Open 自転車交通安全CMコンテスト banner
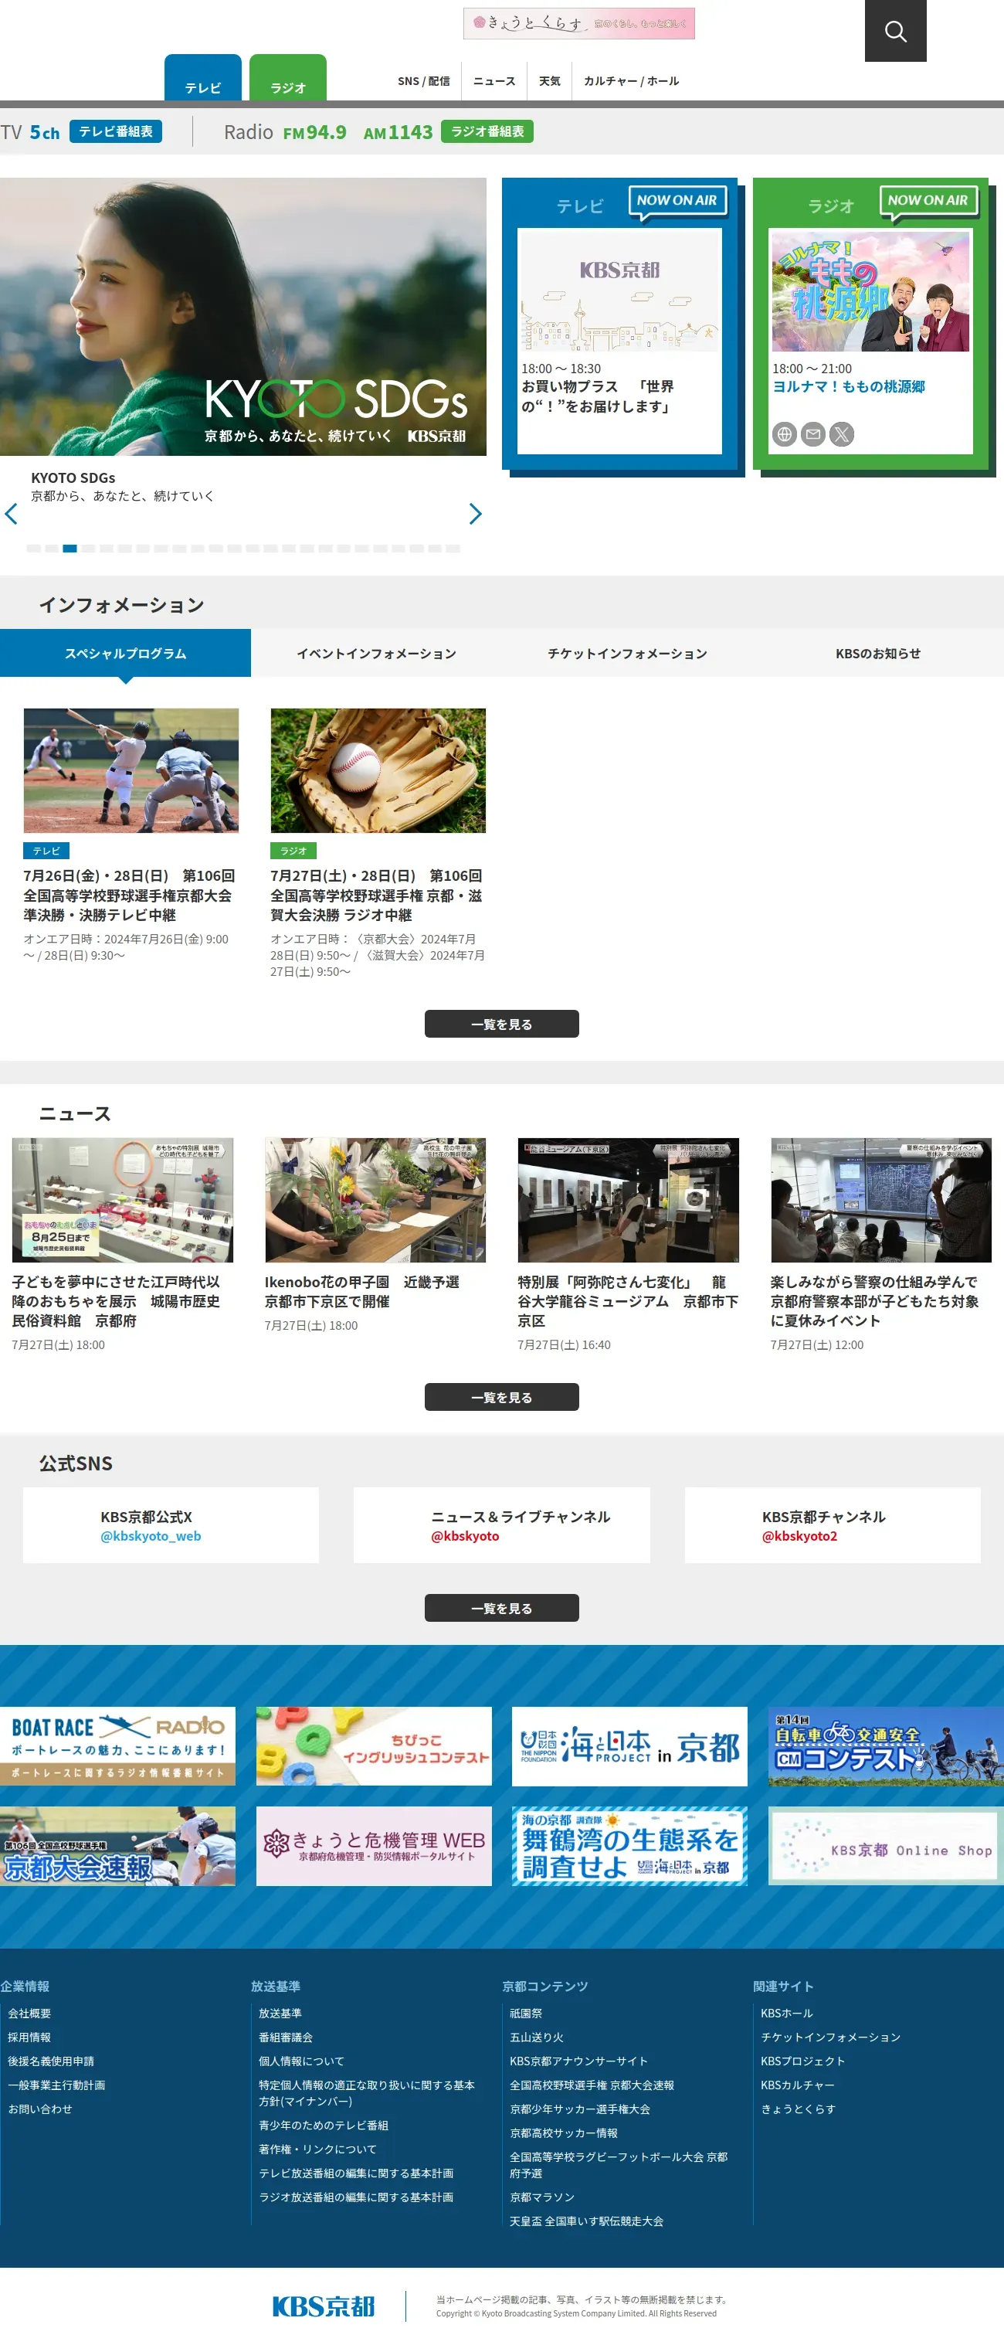The height and width of the screenshot is (2345, 1004). (x=887, y=1747)
